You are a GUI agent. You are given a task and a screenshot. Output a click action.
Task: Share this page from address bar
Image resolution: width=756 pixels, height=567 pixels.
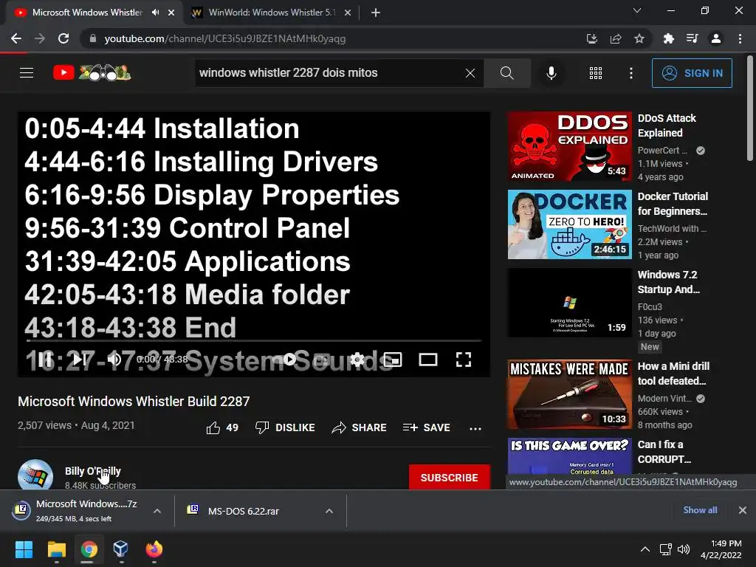point(616,38)
